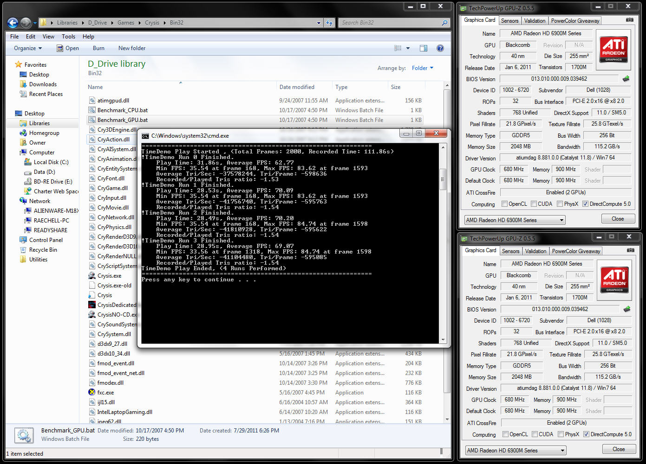Refresh the Bin32 folder view
This screenshot has width=646, height=464.
329,23
